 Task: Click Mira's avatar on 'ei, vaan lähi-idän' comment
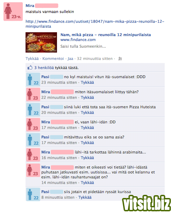point(33,125)
